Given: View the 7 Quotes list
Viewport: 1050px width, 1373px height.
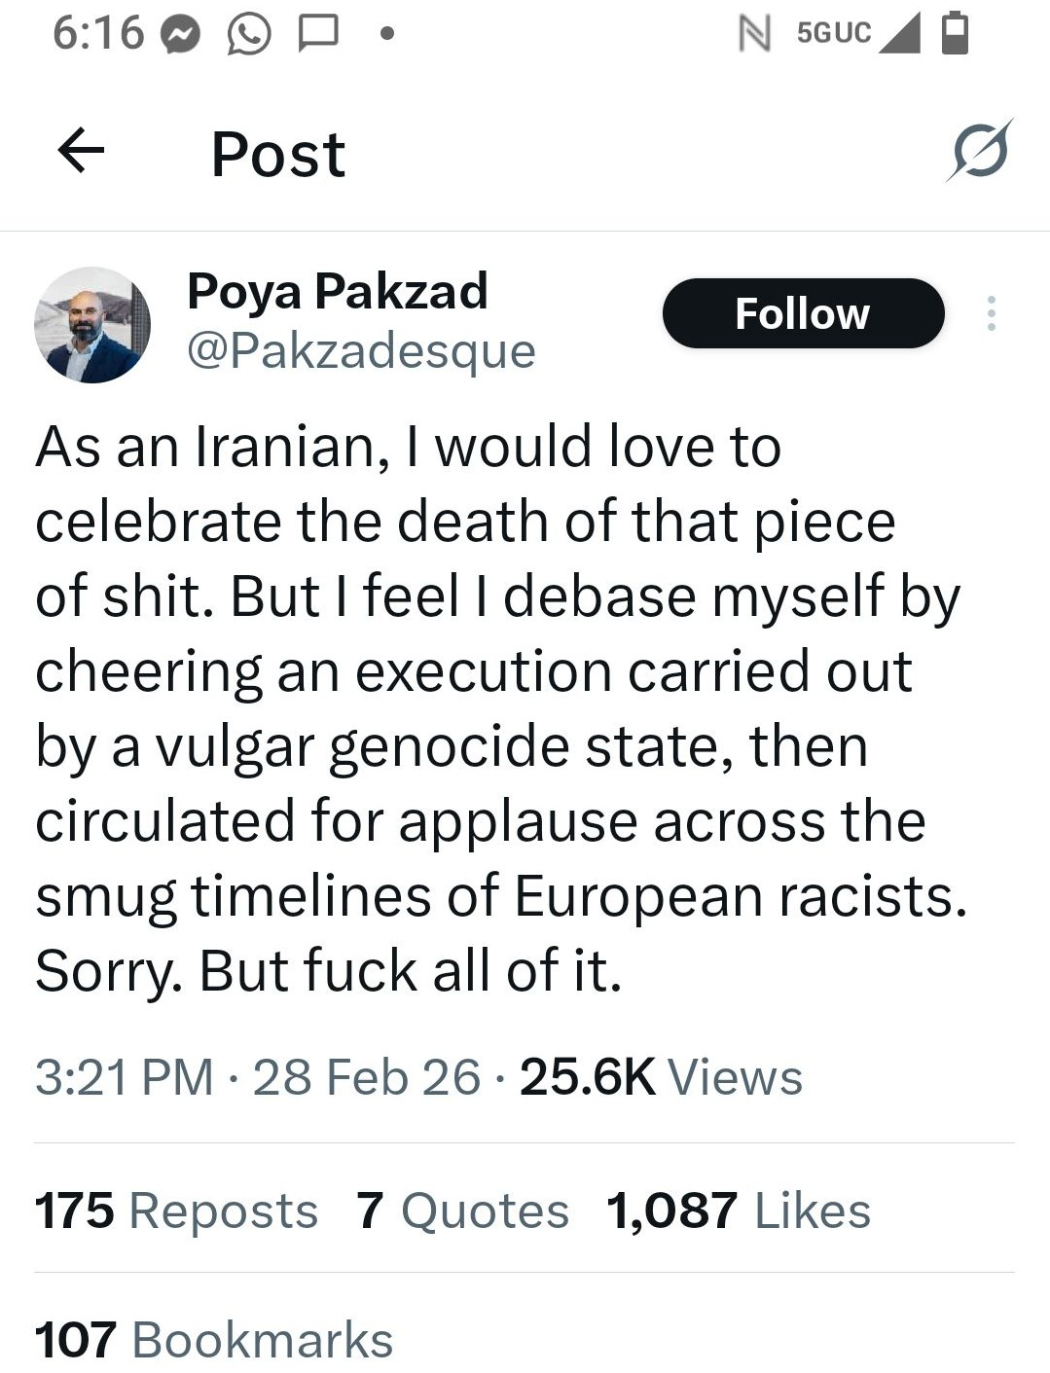Looking at the screenshot, I should [462, 1210].
